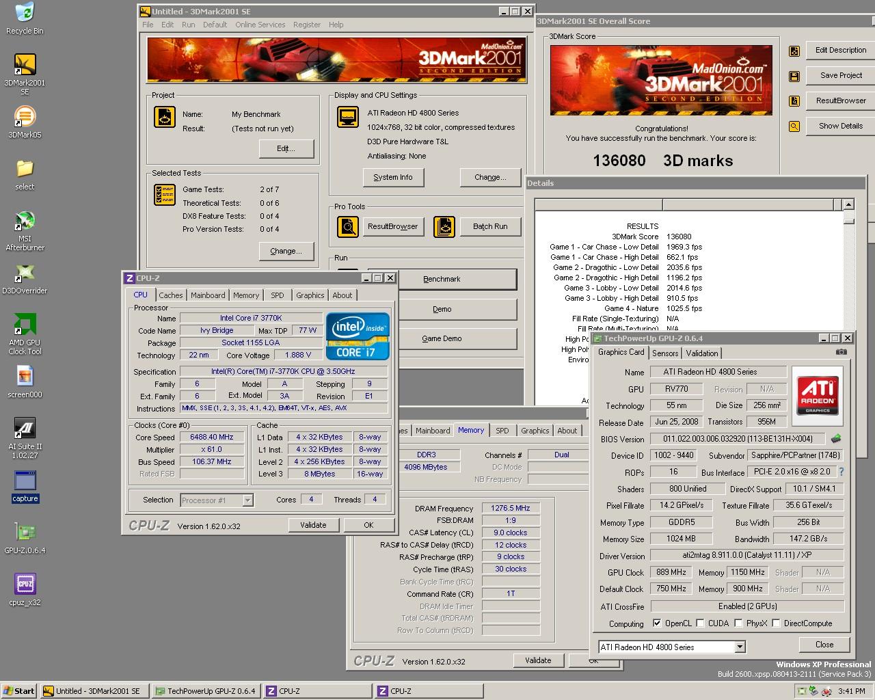The width and height of the screenshot is (875, 700).
Task: Open the 'select' folder on desktop
Action: click(25, 174)
